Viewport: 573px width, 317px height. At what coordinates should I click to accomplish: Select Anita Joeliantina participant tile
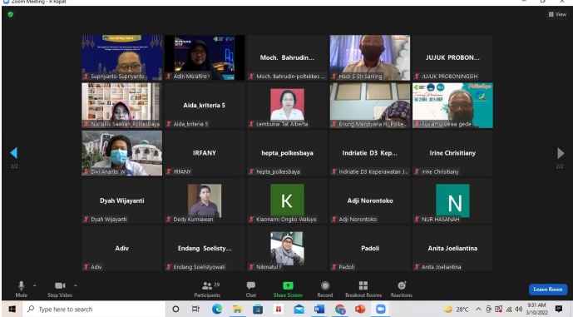pyautogui.click(x=452, y=248)
